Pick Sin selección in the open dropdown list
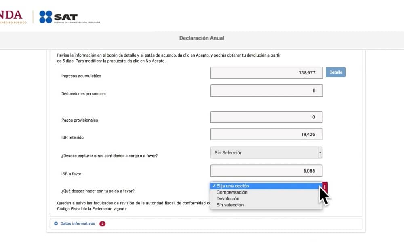Viewport: 404px width, 242px height. click(x=230, y=205)
